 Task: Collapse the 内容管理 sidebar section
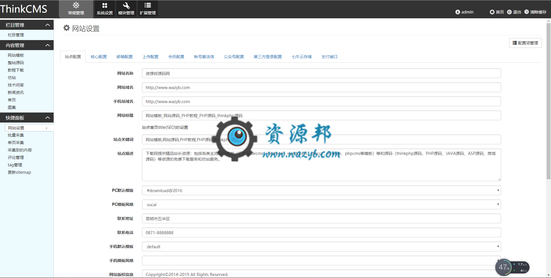(x=27, y=45)
